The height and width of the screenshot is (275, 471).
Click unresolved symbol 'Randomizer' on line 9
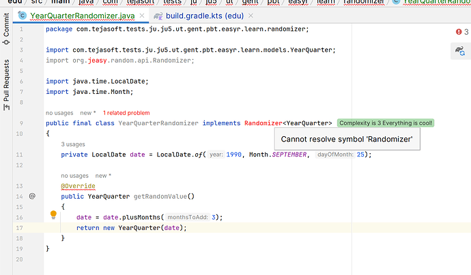(x=263, y=123)
